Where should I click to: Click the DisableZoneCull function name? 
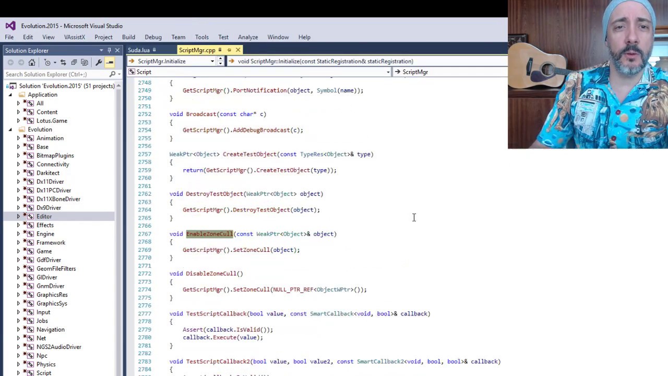(211, 274)
